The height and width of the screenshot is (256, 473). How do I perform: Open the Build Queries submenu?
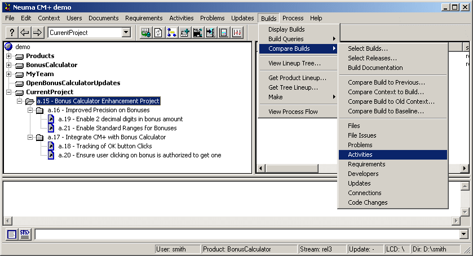point(298,39)
